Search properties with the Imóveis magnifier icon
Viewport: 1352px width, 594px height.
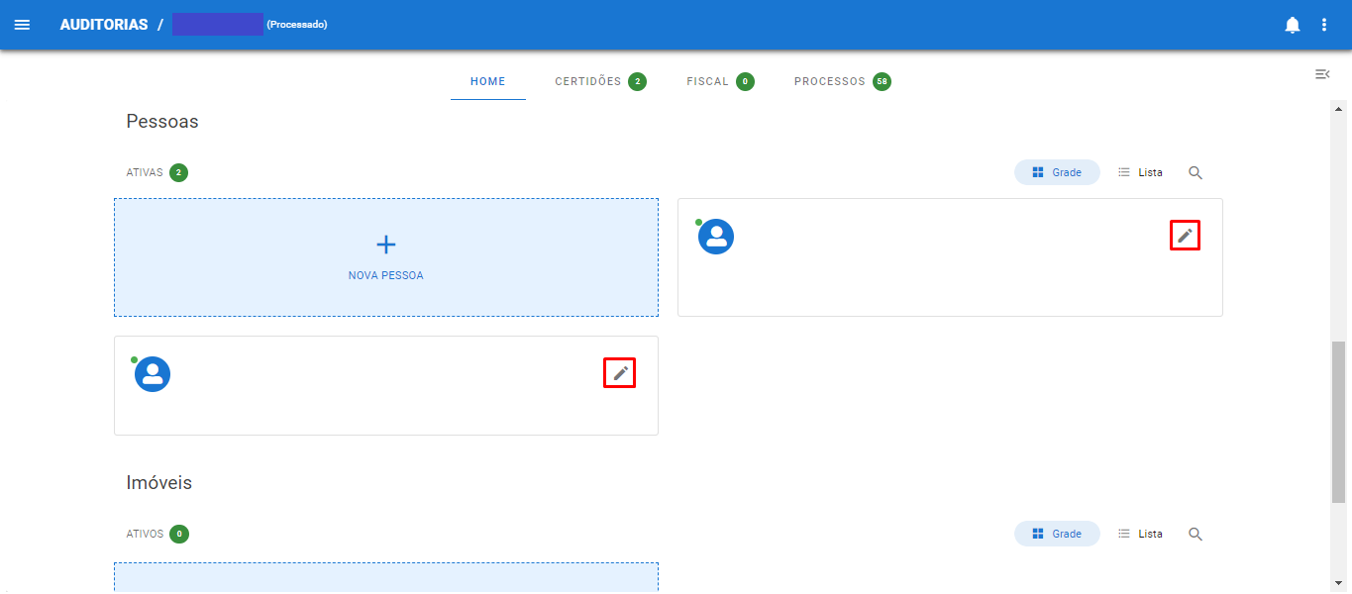pyautogui.click(x=1196, y=534)
